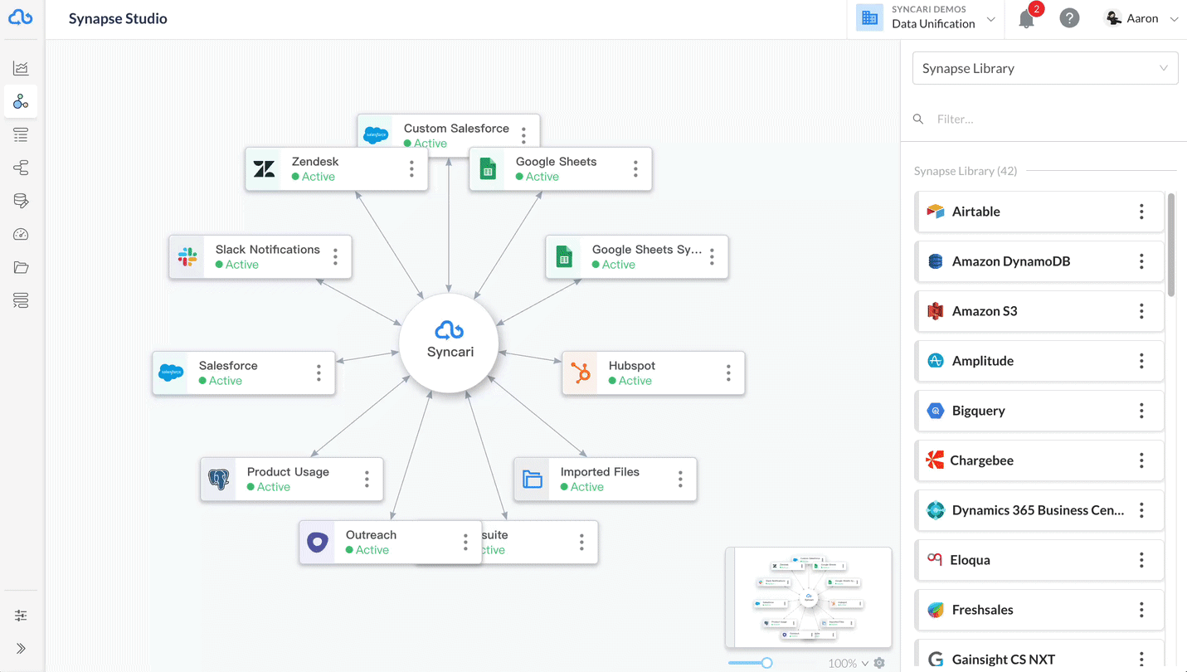The image size is (1187, 672).
Task: Click the Eloqua library icon
Action: point(935,560)
